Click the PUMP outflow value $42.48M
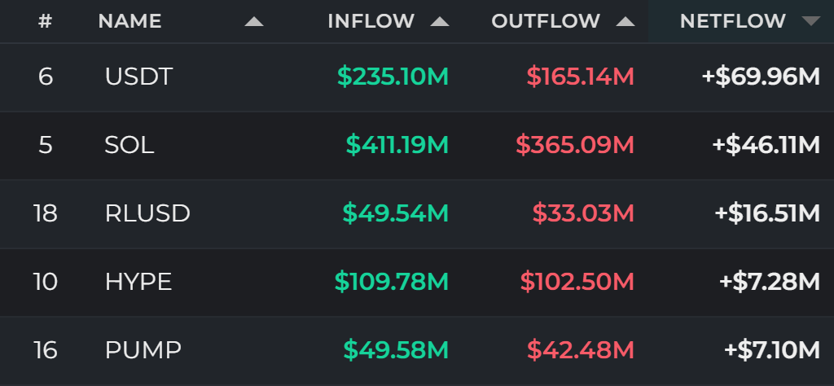 click(x=581, y=350)
